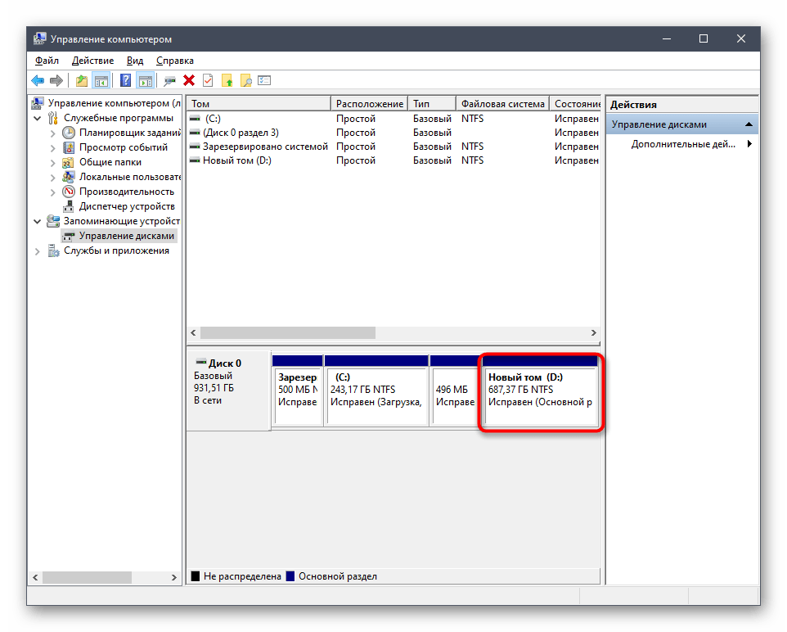The image size is (787, 632).
Task: Click the Up one level folder icon
Action: point(81,80)
